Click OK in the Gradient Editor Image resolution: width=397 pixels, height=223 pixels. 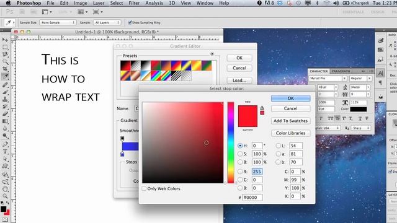[239, 58]
